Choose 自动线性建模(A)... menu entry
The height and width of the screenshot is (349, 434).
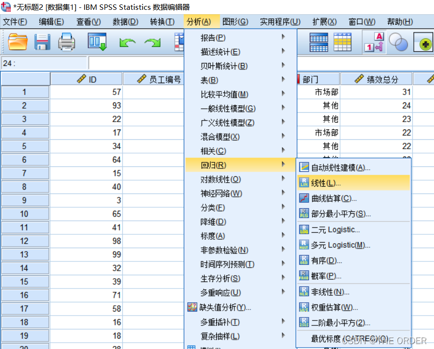[x=354, y=167]
